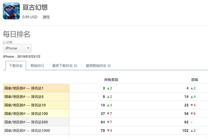Expand the iPhone device dropdown
Image resolution: width=208 pixels, height=139 pixels.
point(17,48)
